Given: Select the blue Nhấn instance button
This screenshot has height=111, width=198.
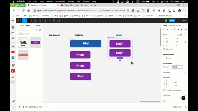Looking at the screenshot, I should pyautogui.click(x=86, y=44).
